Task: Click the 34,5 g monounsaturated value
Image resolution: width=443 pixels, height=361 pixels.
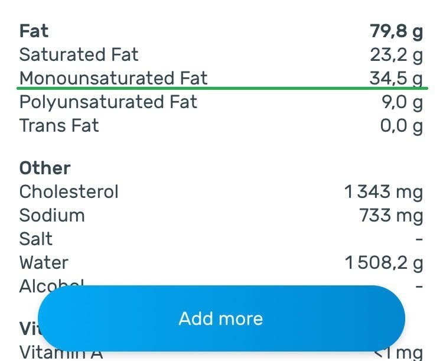Action: [x=396, y=78]
